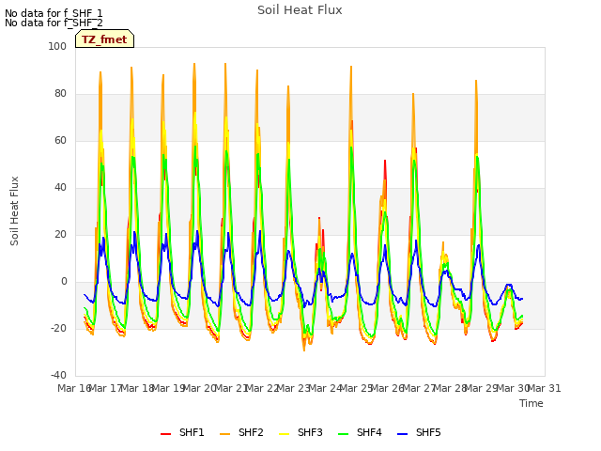
Task: Click the SHF4 legend label
Action: (x=369, y=432)
